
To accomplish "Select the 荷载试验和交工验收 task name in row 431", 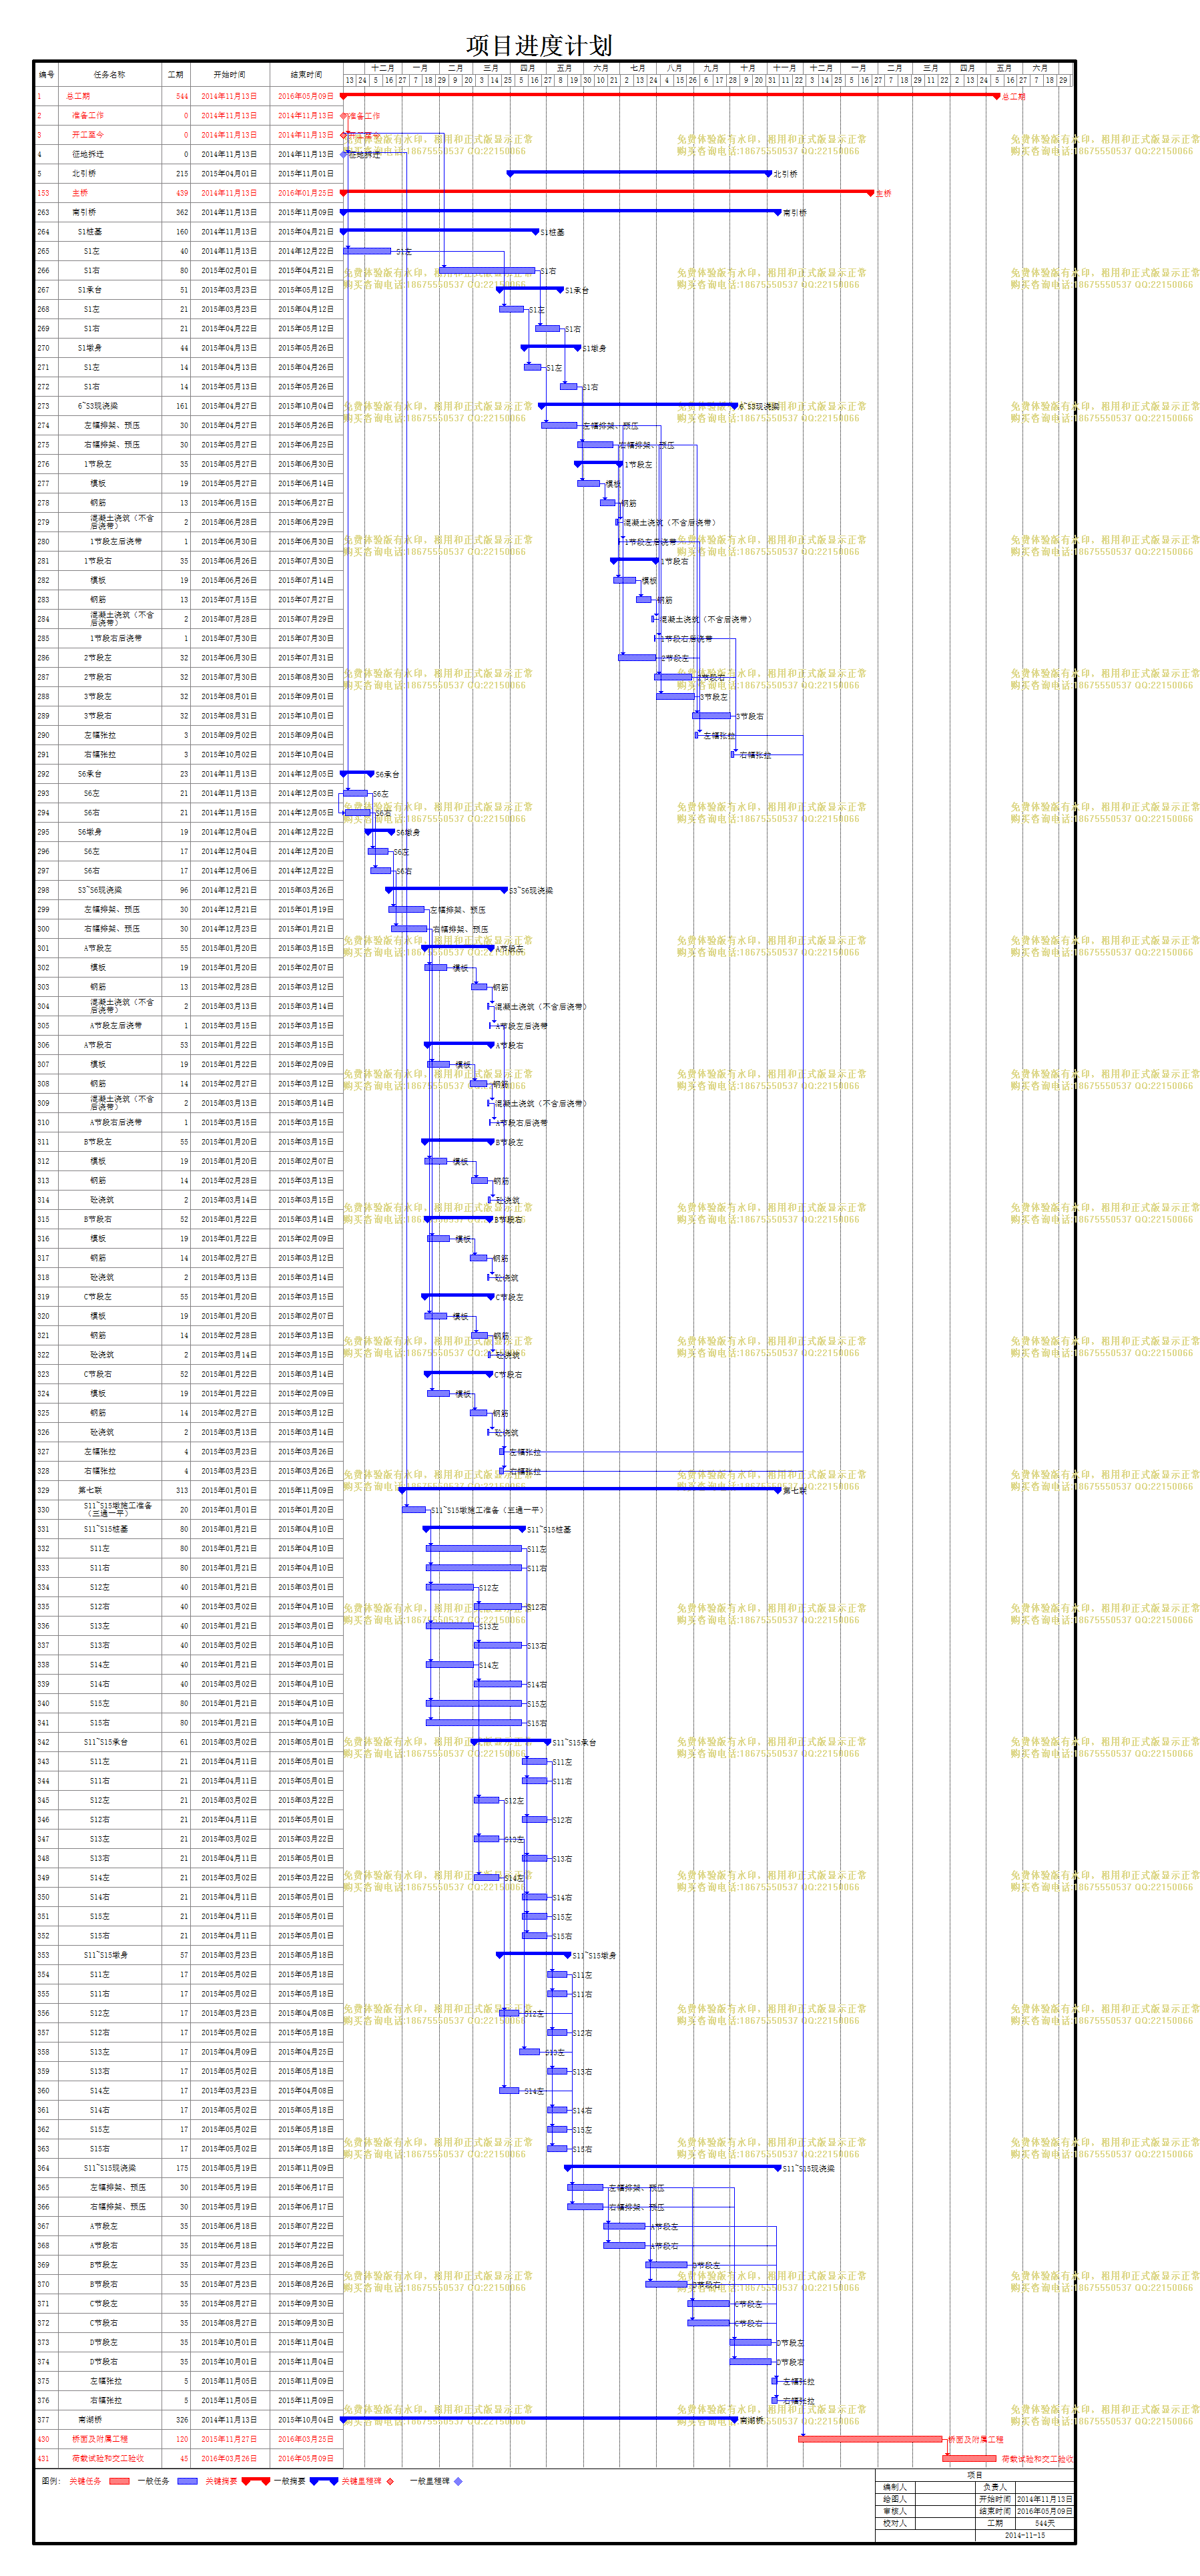I will 108,2459.
